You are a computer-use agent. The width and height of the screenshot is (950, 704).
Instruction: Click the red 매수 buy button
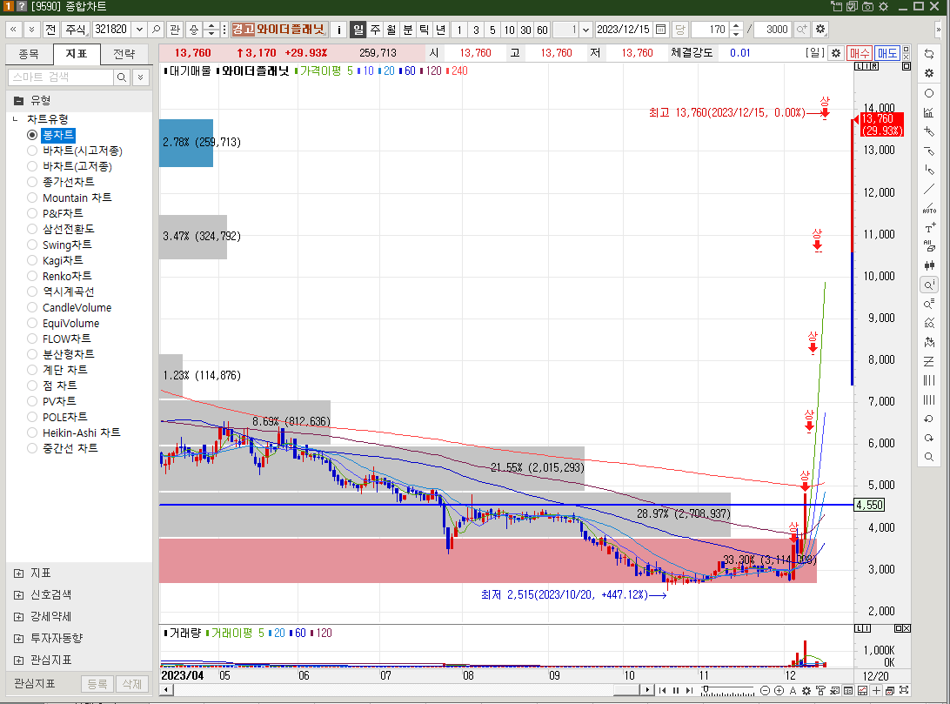[860, 53]
